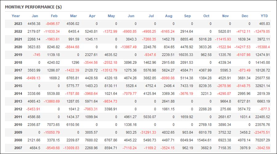Click the Year column header

16,16
